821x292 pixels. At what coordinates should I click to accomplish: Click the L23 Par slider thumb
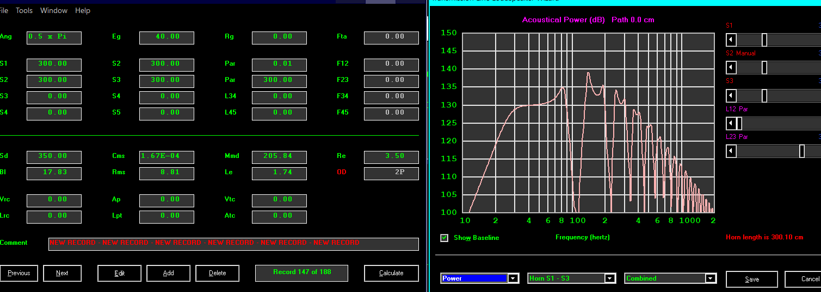coord(802,151)
